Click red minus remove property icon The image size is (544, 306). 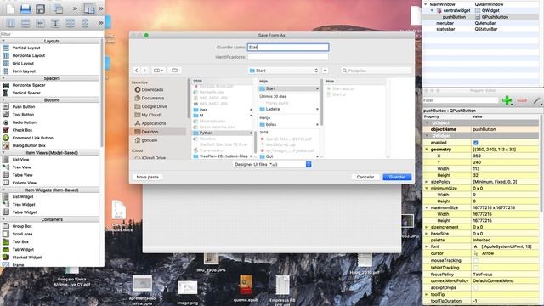click(x=522, y=100)
